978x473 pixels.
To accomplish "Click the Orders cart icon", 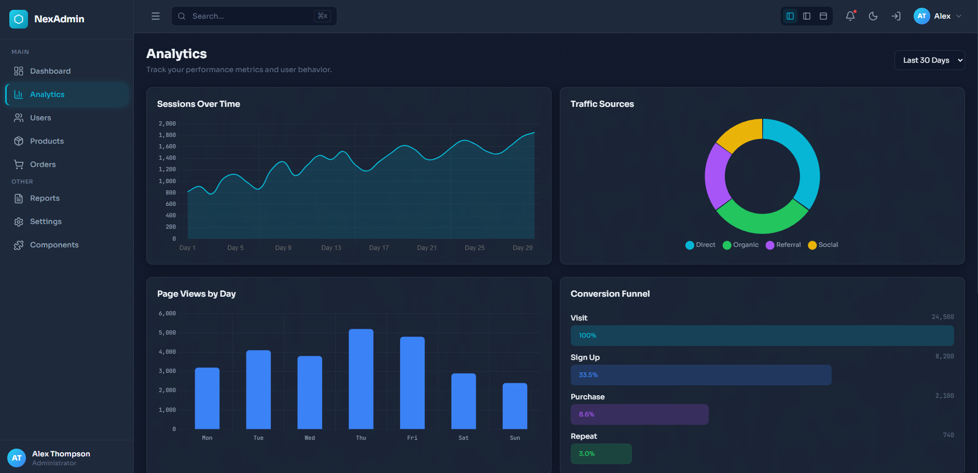I will click(19, 164).
